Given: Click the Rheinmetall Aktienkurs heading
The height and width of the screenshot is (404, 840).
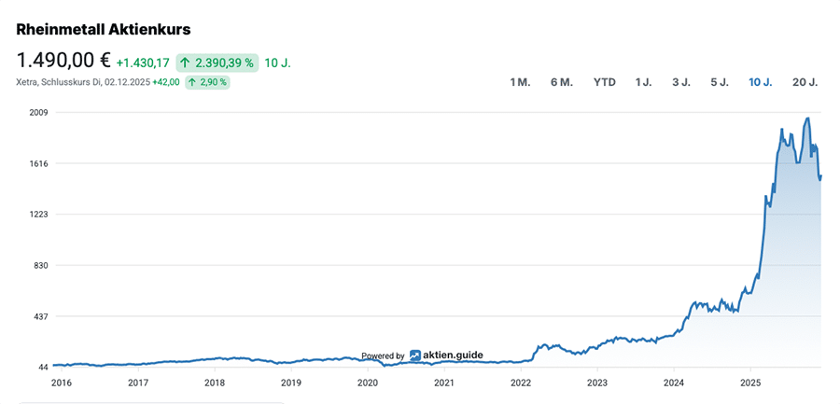Looking at the screenshot, I should (x=104, y=30).
